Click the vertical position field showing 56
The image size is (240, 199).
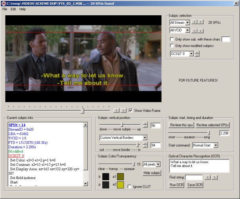point(156,125)
